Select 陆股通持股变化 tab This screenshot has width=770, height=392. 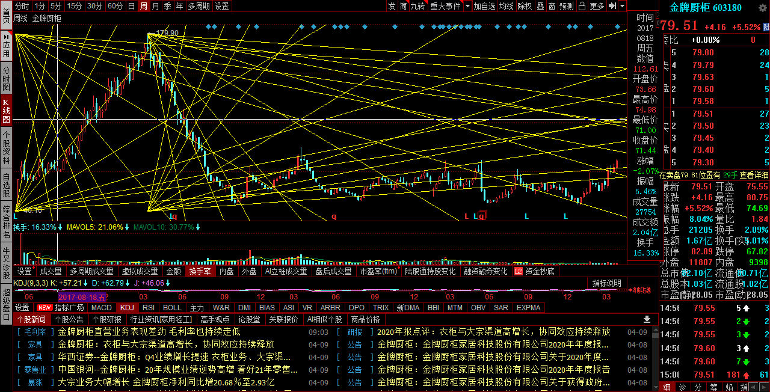tap(430, 271)
